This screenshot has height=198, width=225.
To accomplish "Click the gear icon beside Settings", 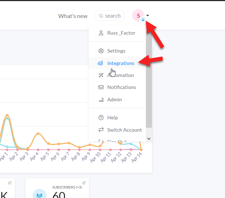I will pyautogui.click(x=101, y=51).
